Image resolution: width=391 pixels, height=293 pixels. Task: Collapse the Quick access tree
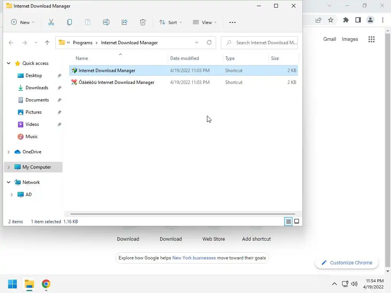[9, 63]
